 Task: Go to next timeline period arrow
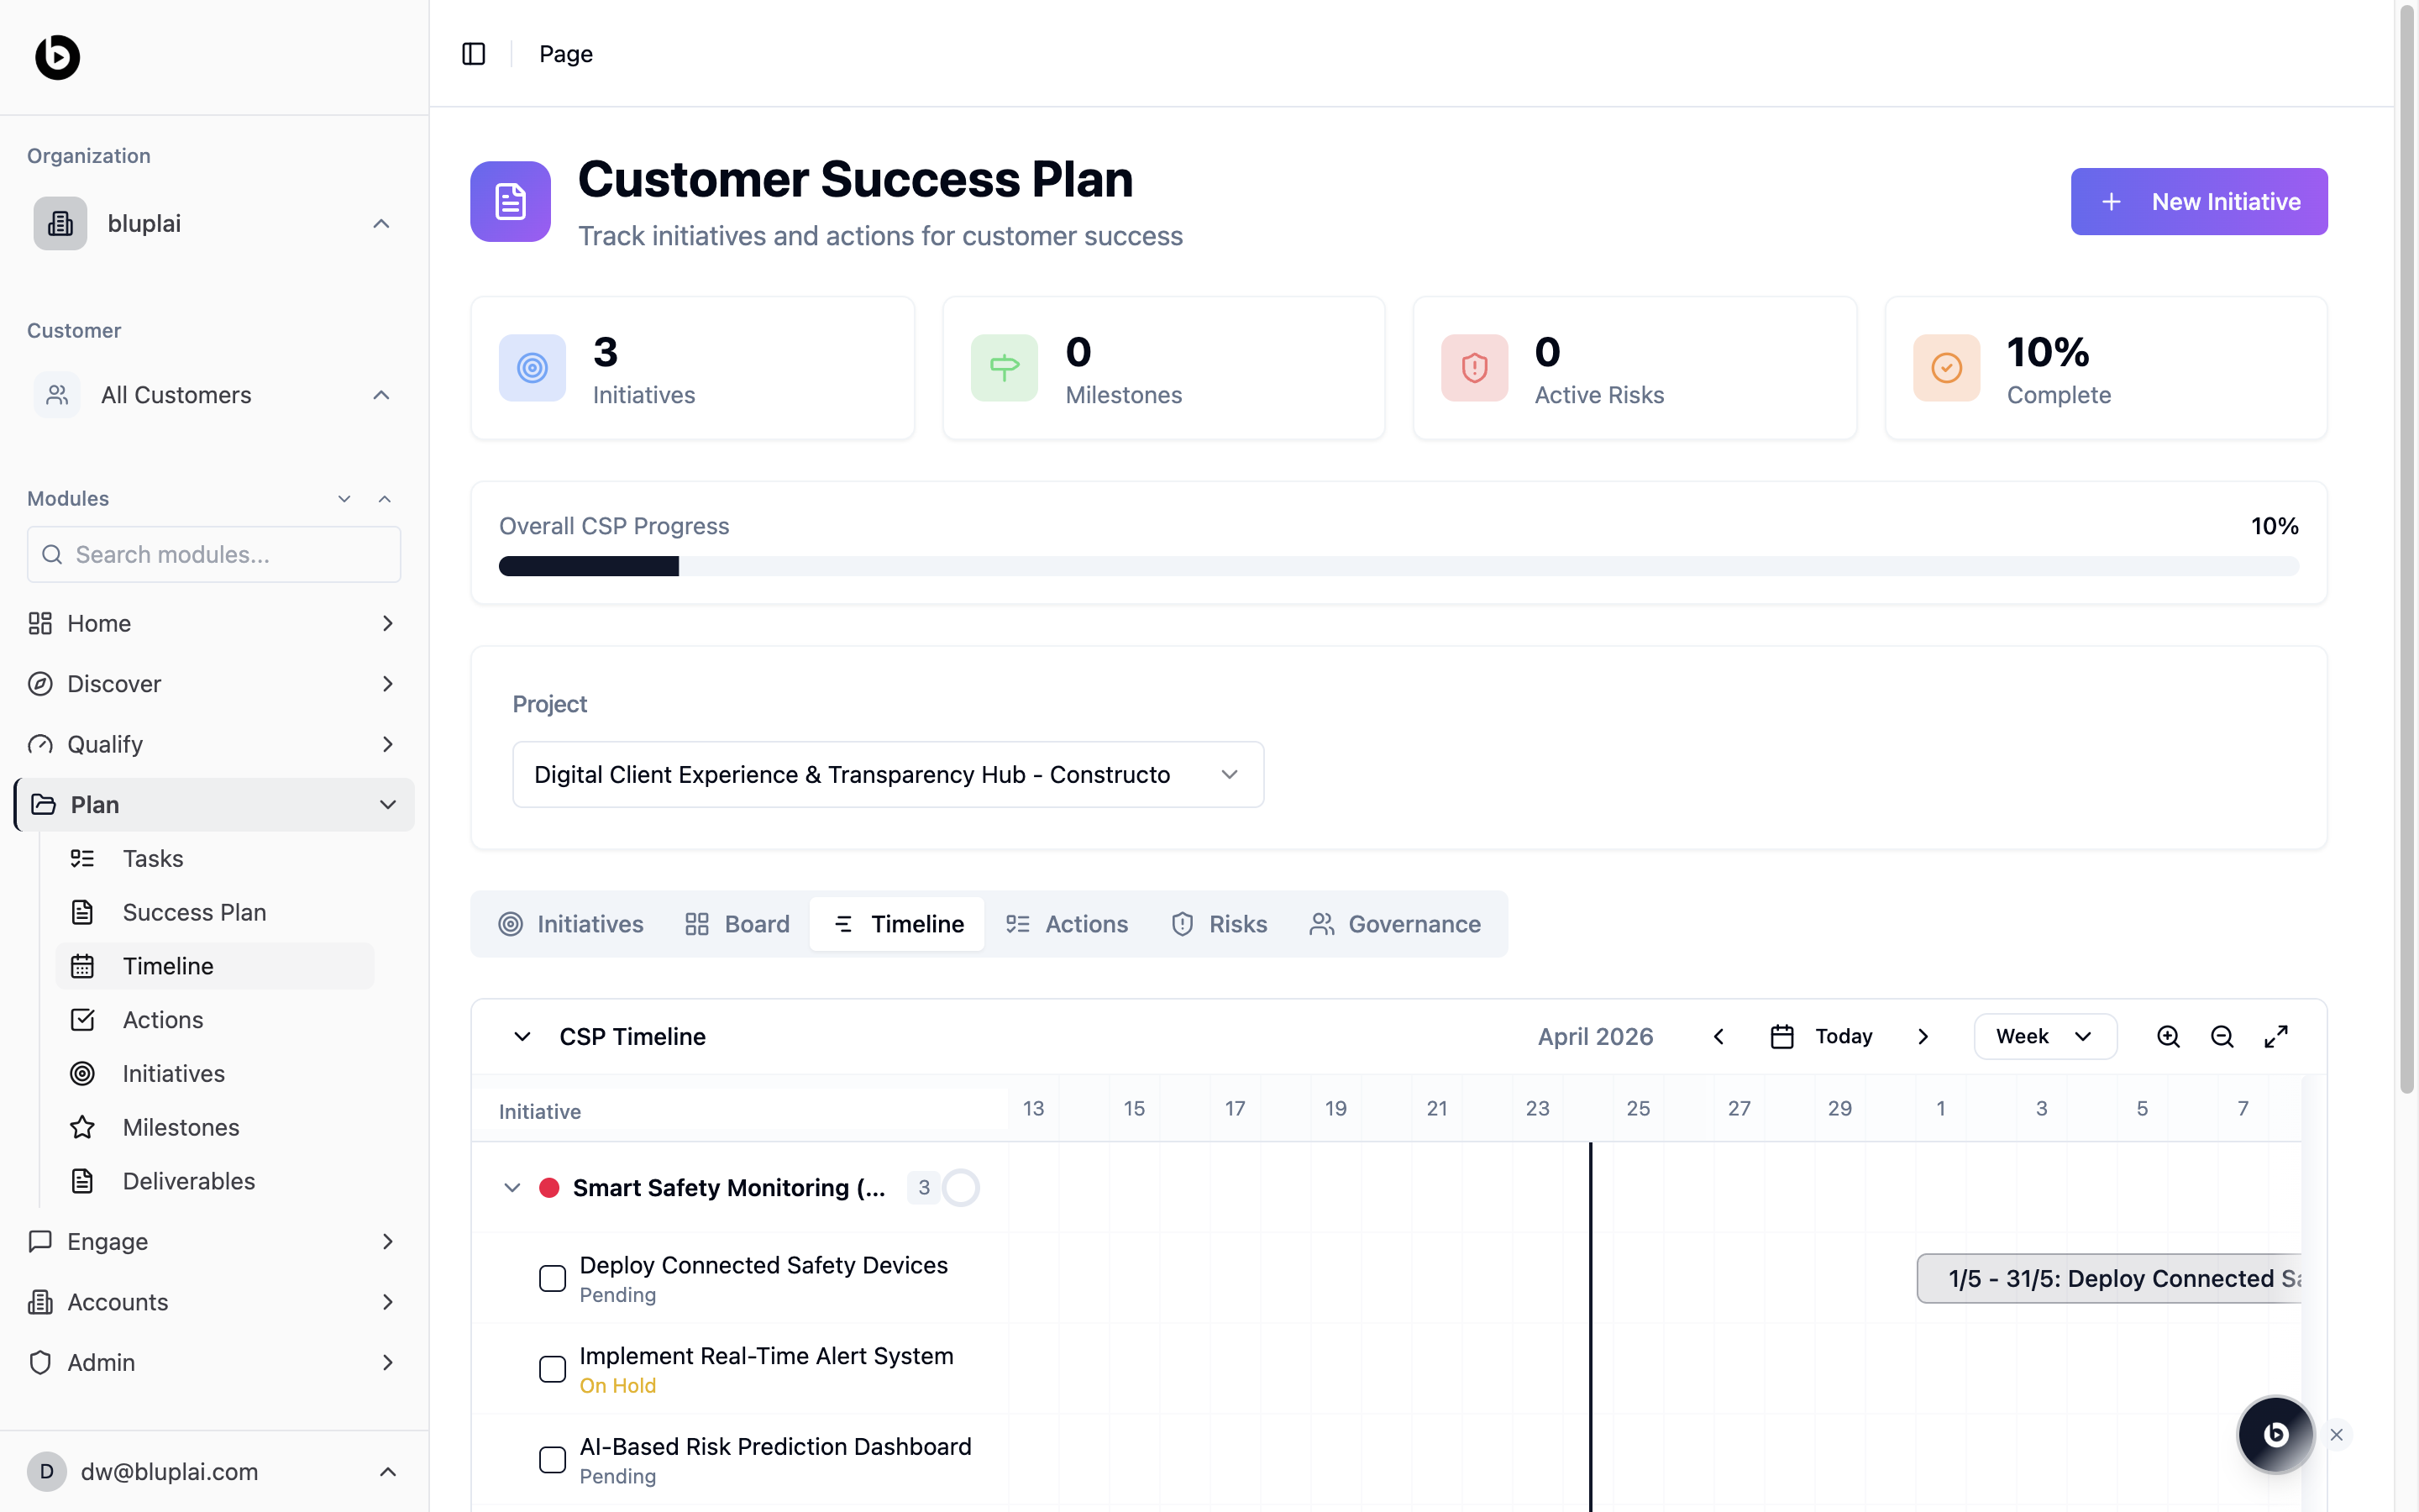(1923, 1037)
